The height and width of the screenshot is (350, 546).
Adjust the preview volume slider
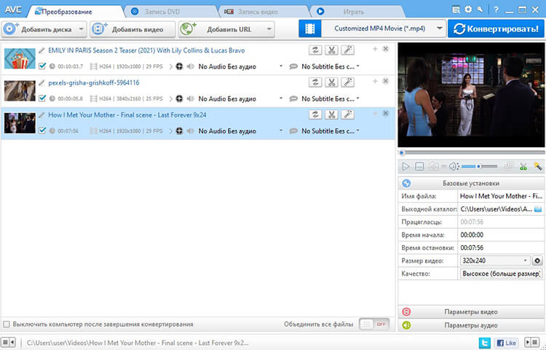click(x=479, y=167)
